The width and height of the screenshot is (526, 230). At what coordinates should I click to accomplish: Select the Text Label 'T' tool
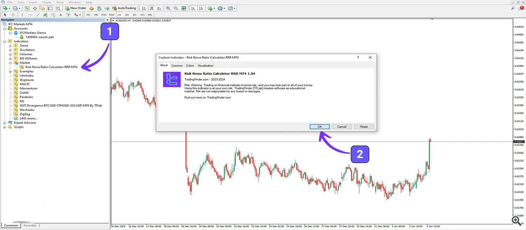pyautogui.click(x=68, y=15)
